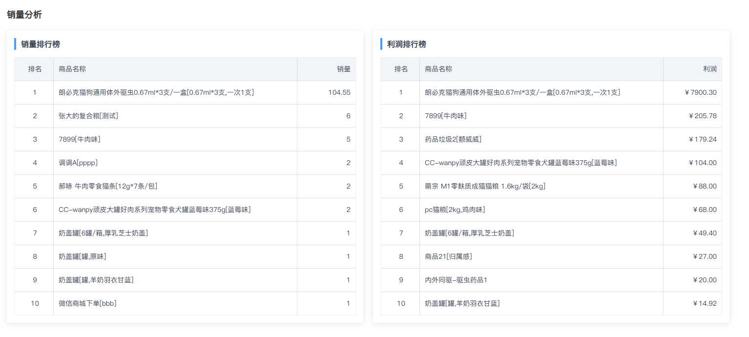Click the 销量分析 page heading
Image resolution: width=749 pixels, height=337 pixels.
pos(24,15)
